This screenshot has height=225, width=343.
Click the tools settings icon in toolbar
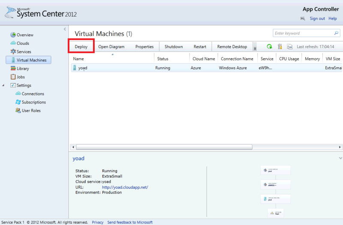tap(280, 47)
